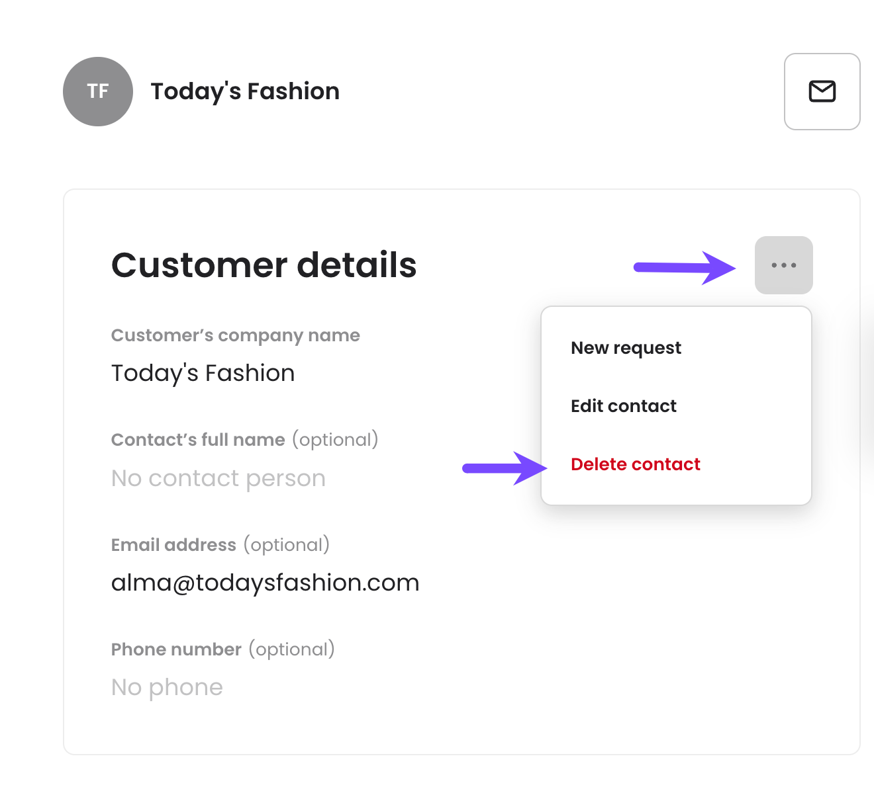Click the company name value Today's Fashion
874x791 pixels.
pos(203,374)
